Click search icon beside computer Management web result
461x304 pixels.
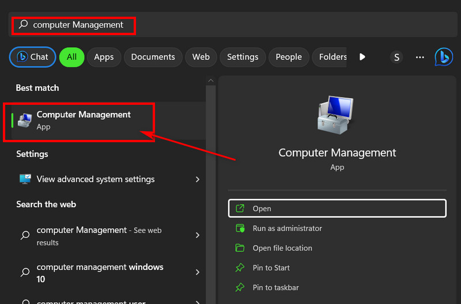click(x=25, y=235)
